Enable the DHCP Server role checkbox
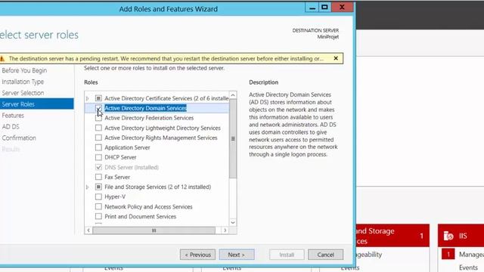484x272 pixels. click(x=98, y=157)
